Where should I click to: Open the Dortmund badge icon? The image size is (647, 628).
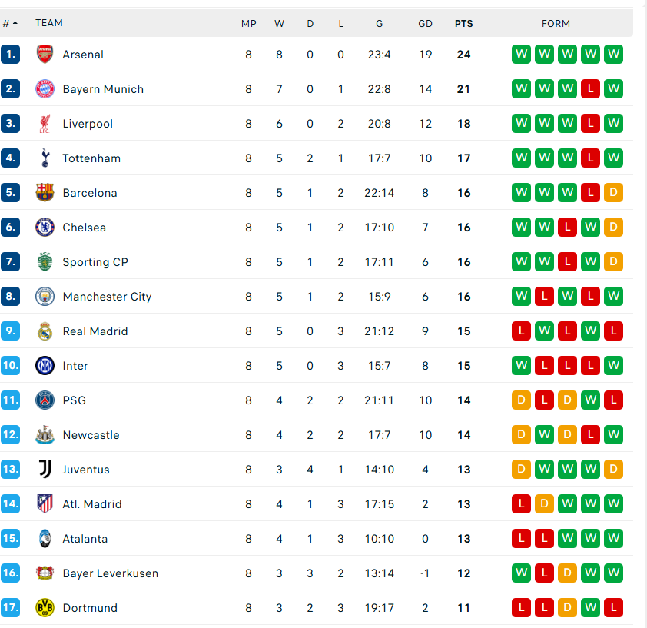click(x=45, y=608)
